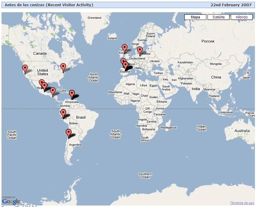Click the visitor marker in California

point(25,68)
